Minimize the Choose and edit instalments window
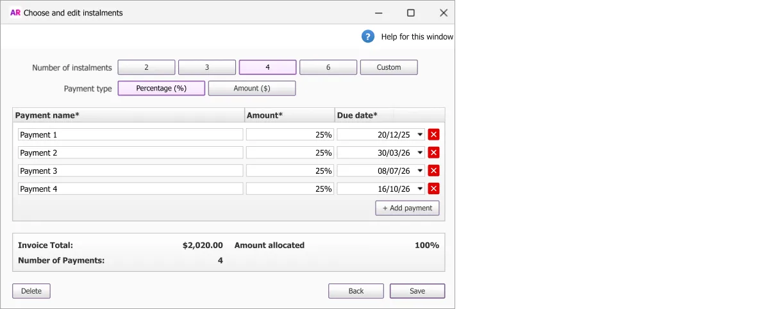This screenshot has width=761, height=309. pos(378,13)
